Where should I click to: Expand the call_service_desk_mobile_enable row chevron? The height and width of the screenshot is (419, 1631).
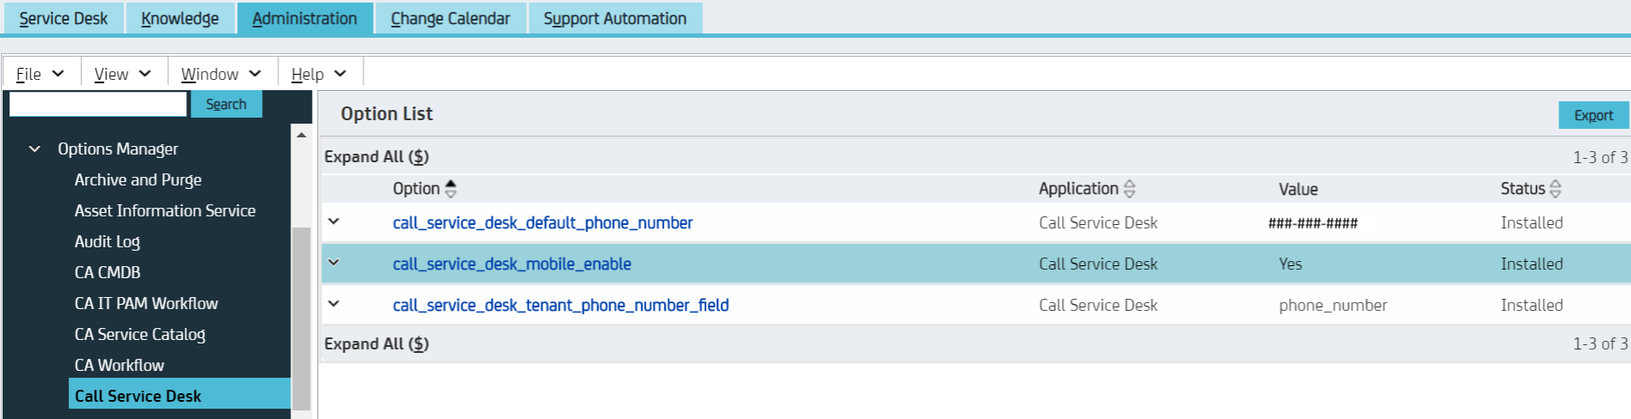coord(334,263)
